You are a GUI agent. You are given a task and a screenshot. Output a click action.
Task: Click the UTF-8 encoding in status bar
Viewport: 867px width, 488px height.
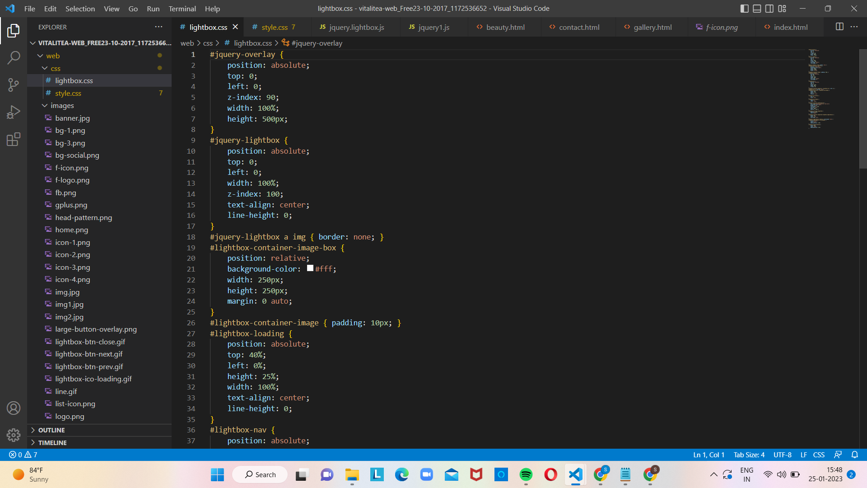[783, 455]
